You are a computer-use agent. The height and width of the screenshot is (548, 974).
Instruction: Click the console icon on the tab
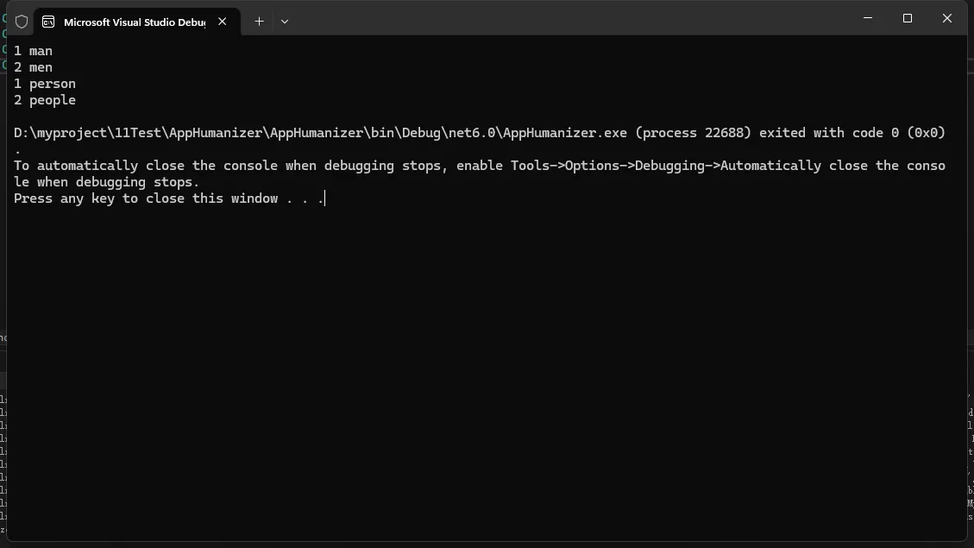pyautogui.click(x=48, y=22)
